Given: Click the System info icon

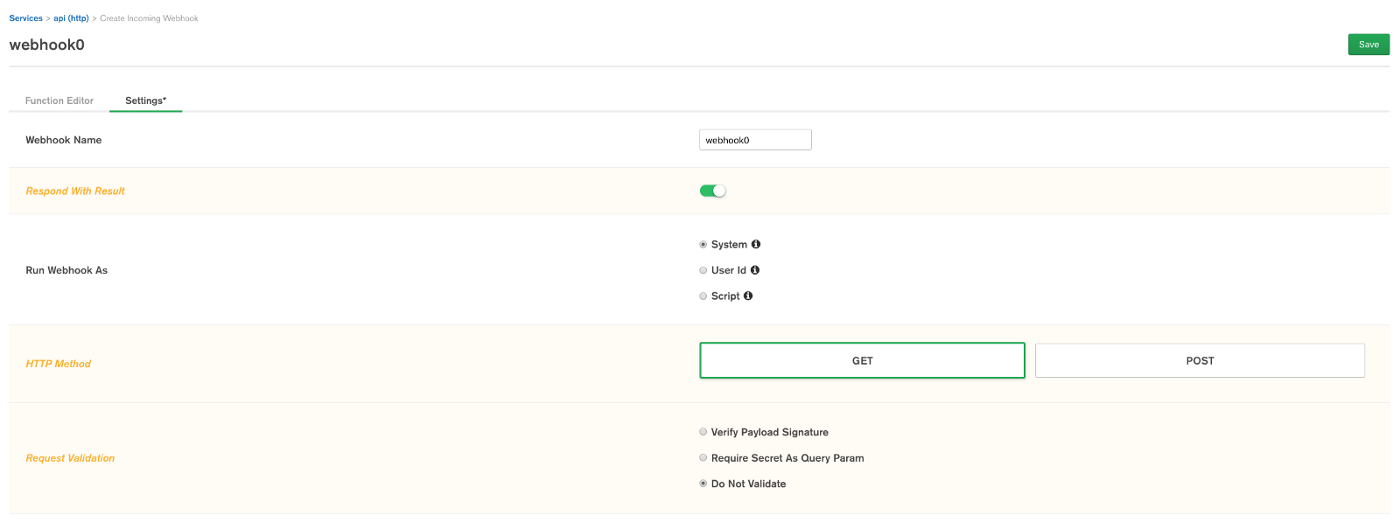Looking at the screenshot, I should [x=756, y=245].
